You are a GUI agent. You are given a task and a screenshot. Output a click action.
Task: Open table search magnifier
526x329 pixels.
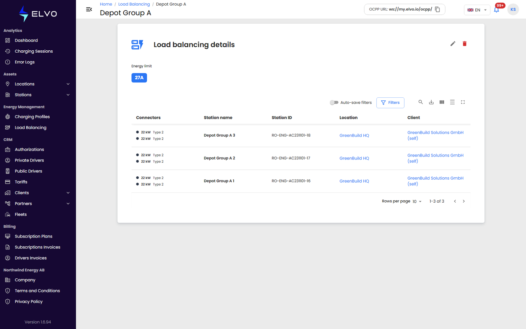(x=420, y=102)
